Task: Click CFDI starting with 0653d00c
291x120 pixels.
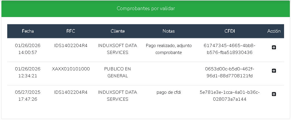Action: click(230, 72)
